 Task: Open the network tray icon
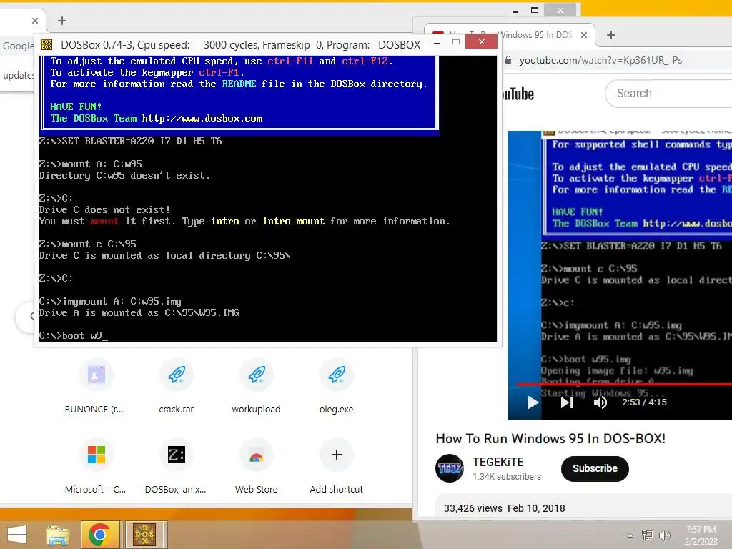pos(647,535)
